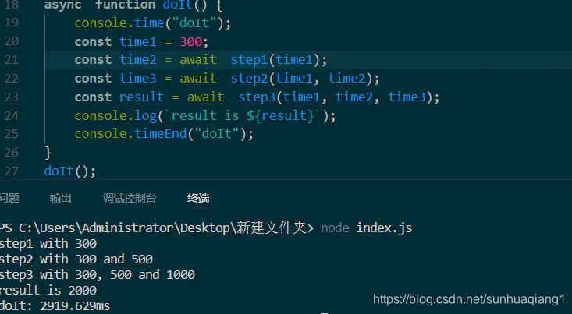572x314 pixels.
Task: Click the doIt() call on line 27
Action: click(x=70, y=171)
